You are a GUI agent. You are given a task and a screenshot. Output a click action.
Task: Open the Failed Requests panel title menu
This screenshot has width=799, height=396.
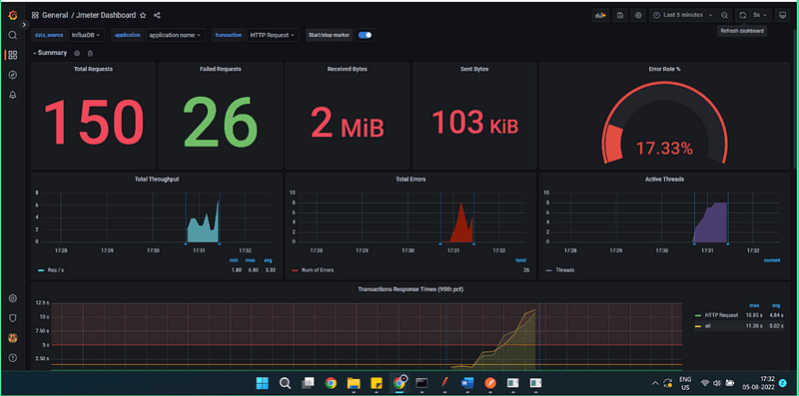pyautogui.click(x=220, y=69)
